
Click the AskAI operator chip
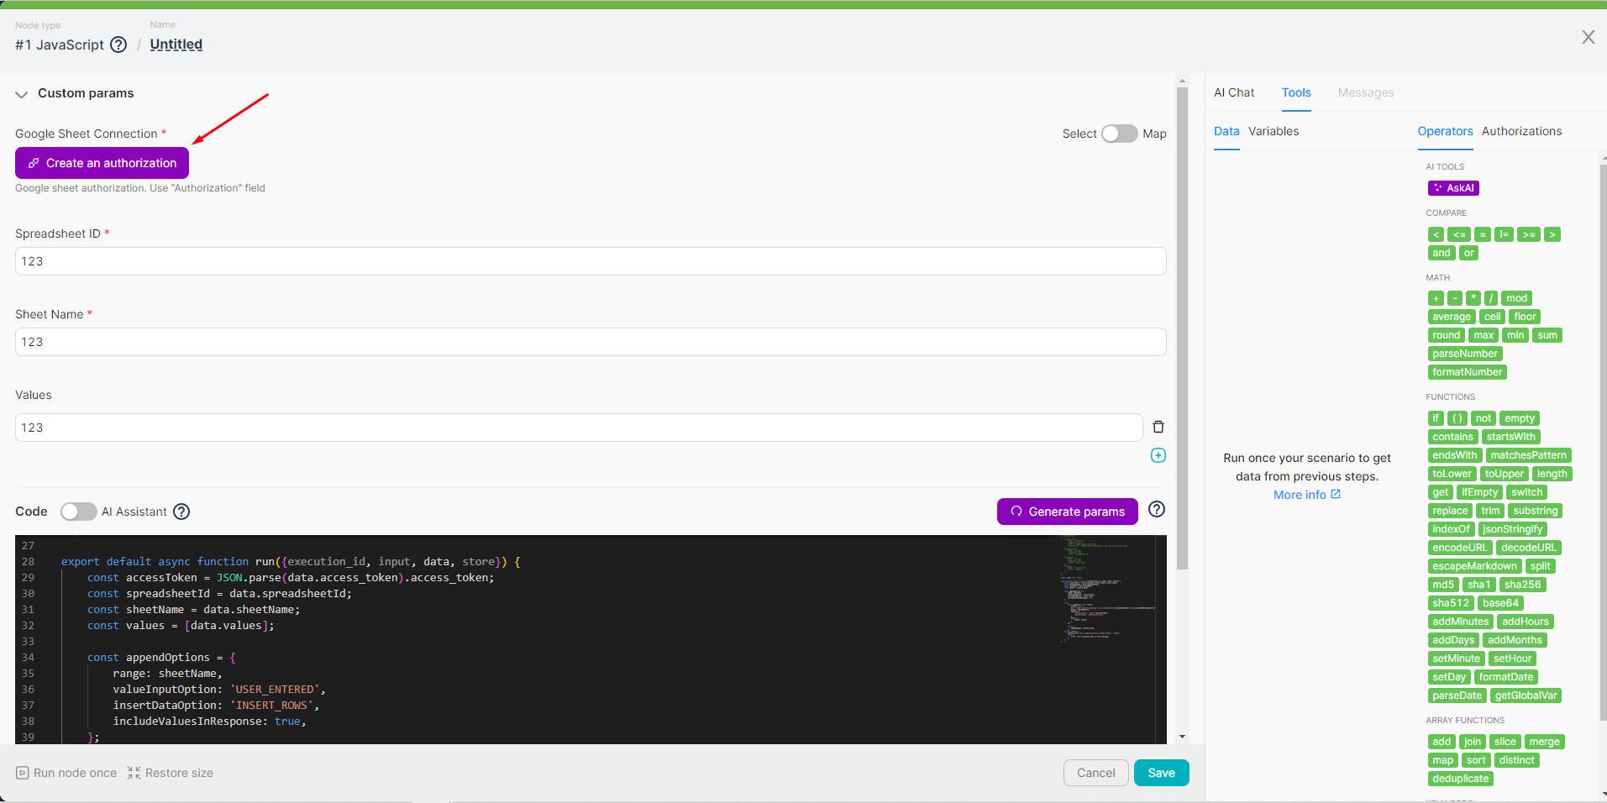(1452, 188)
